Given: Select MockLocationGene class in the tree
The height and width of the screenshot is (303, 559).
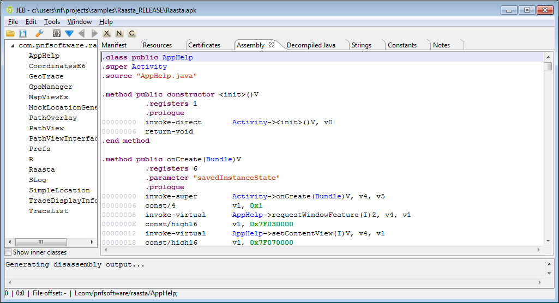Looking at the screenshot, I should pyautogui.click(x=63, y=107).
